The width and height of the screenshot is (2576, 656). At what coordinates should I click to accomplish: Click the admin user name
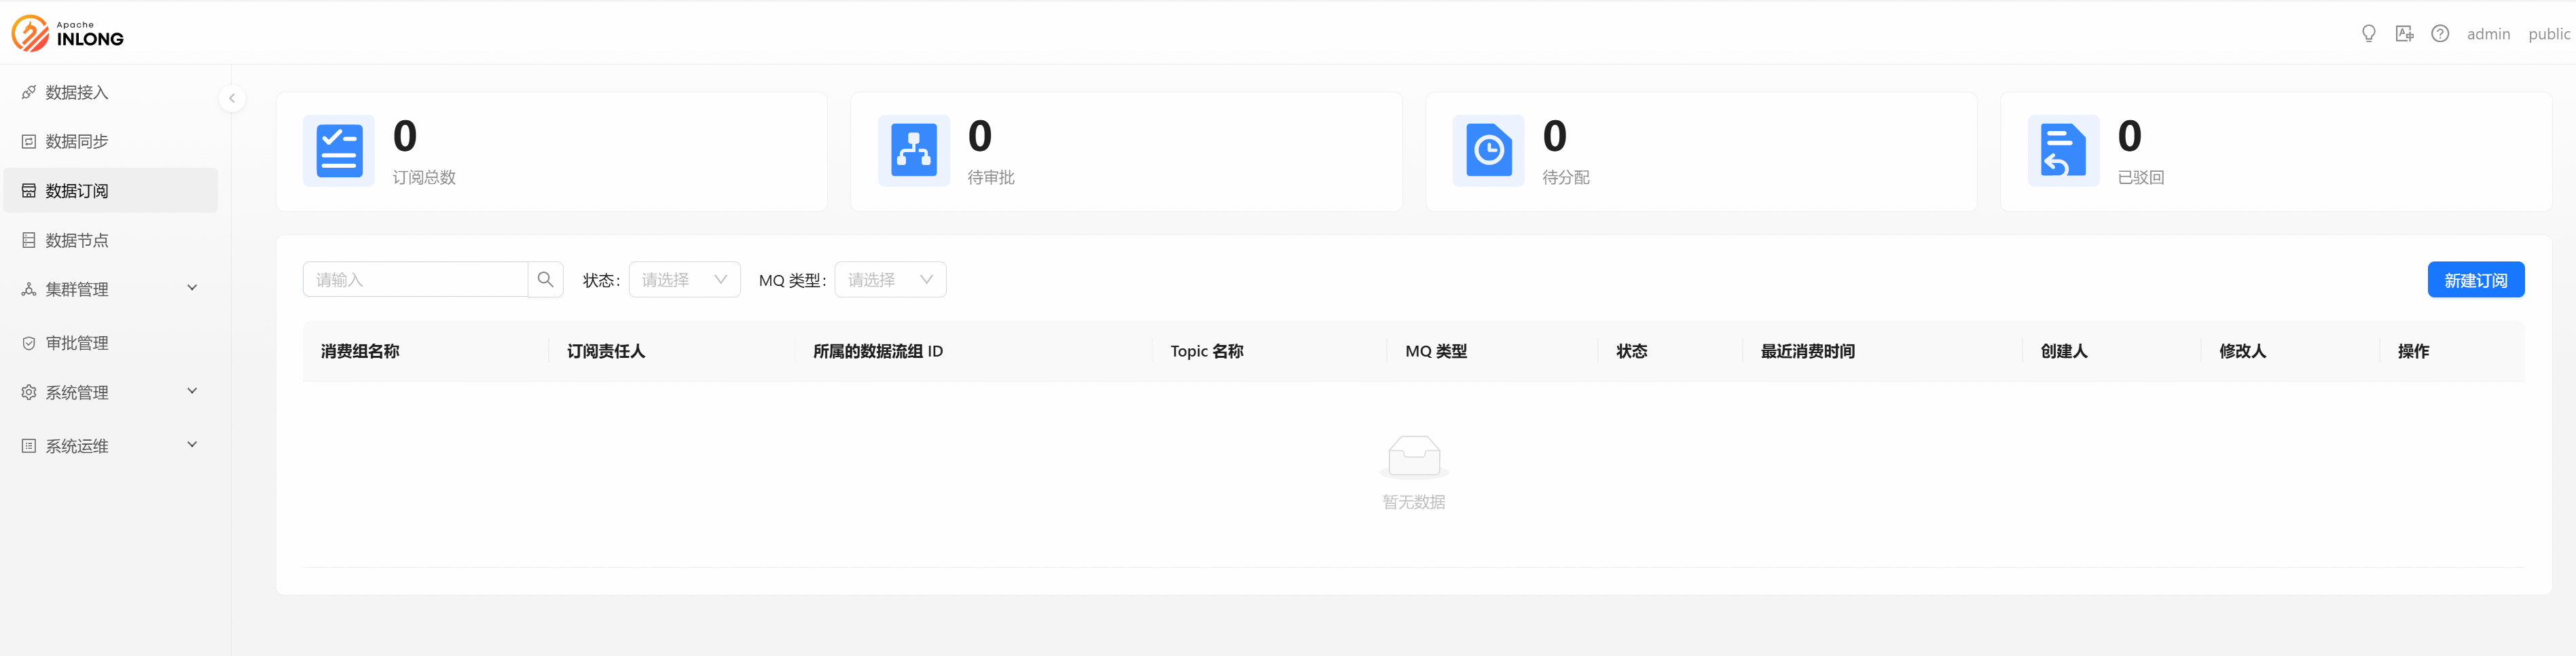(x=2488, y=34)
